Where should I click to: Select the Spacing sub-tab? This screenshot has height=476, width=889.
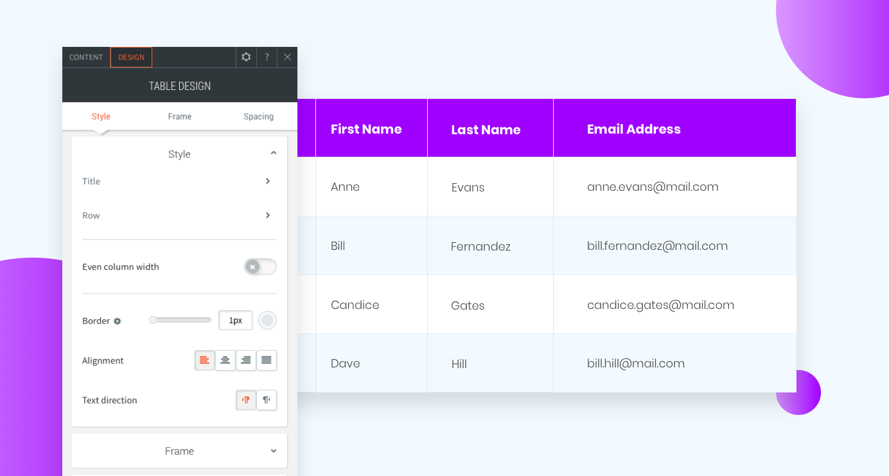click(259, 116)
